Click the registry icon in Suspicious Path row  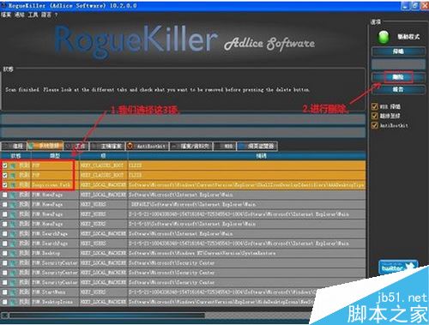pyautogui.click(x=13, y=185)
